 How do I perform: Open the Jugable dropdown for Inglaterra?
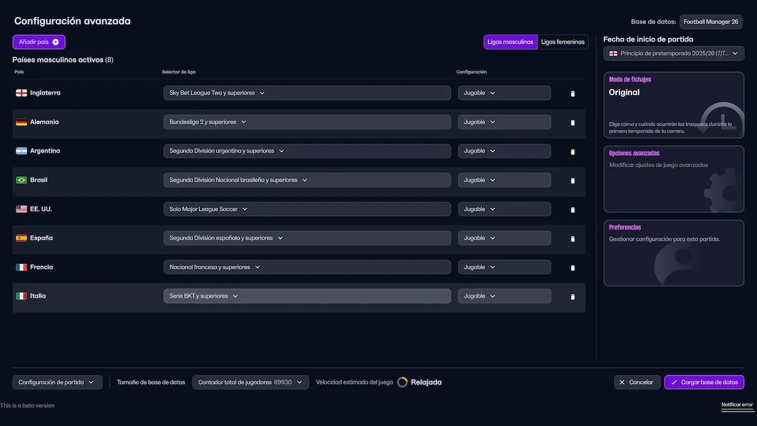coord(505,93)
